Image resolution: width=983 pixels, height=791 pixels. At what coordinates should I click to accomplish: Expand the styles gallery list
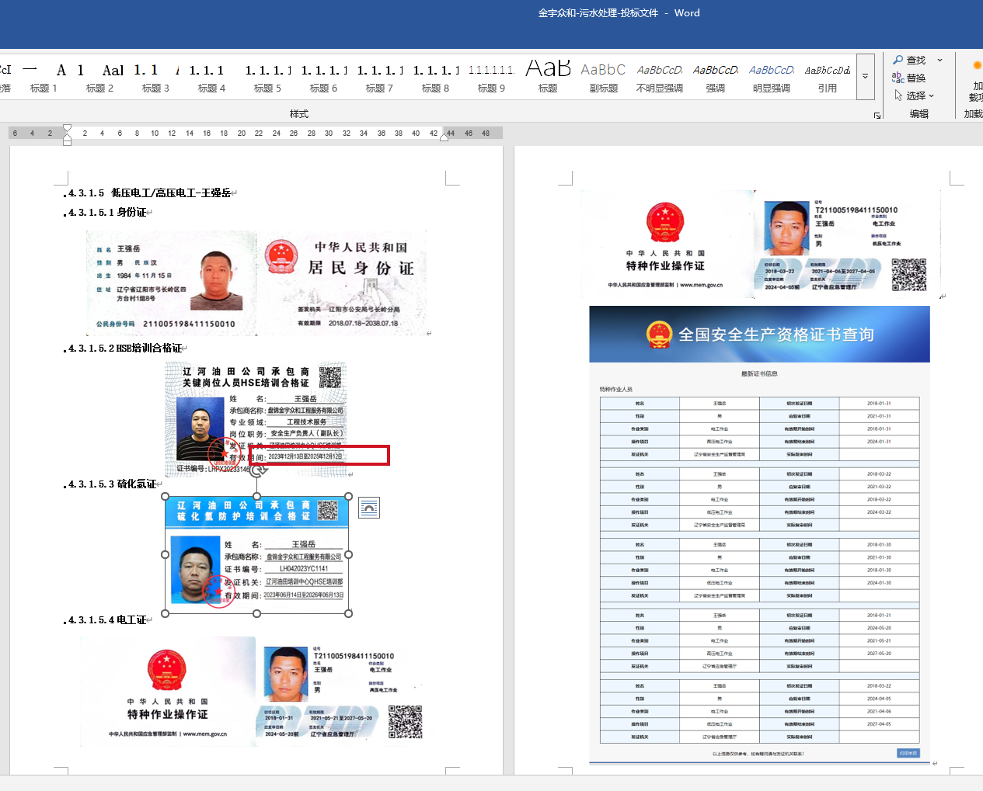point(865,77)
